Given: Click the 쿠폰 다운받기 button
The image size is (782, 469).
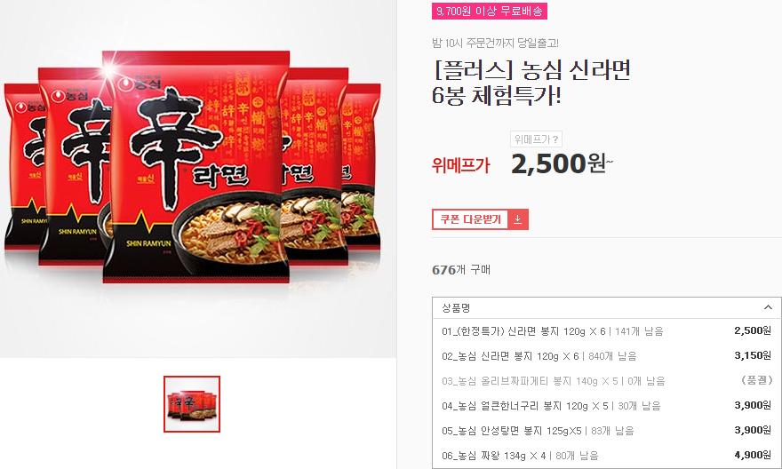Looking at the screenshot, I should point(480,219).
